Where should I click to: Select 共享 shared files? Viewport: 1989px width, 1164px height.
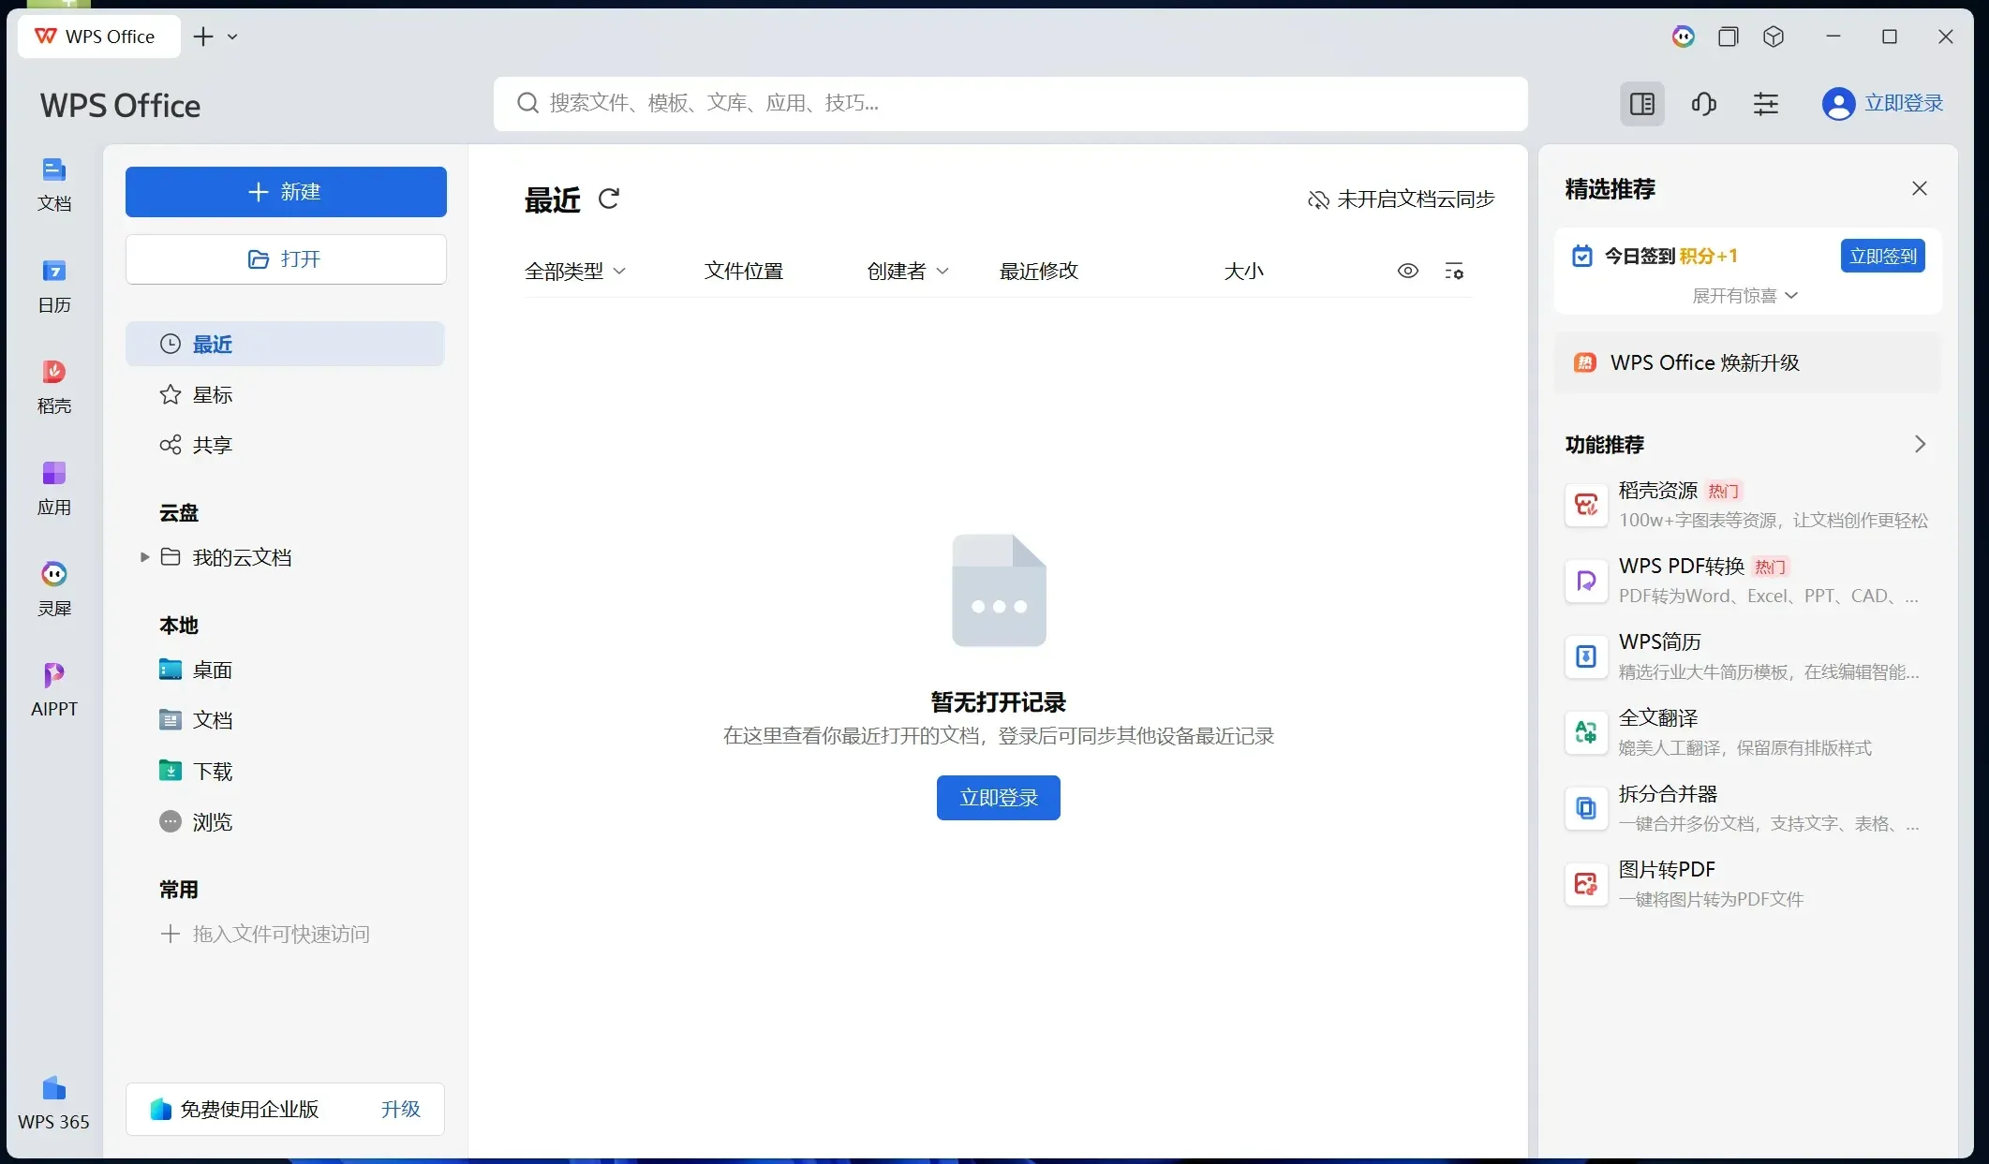pyautogui.click(x=285, y=445)
